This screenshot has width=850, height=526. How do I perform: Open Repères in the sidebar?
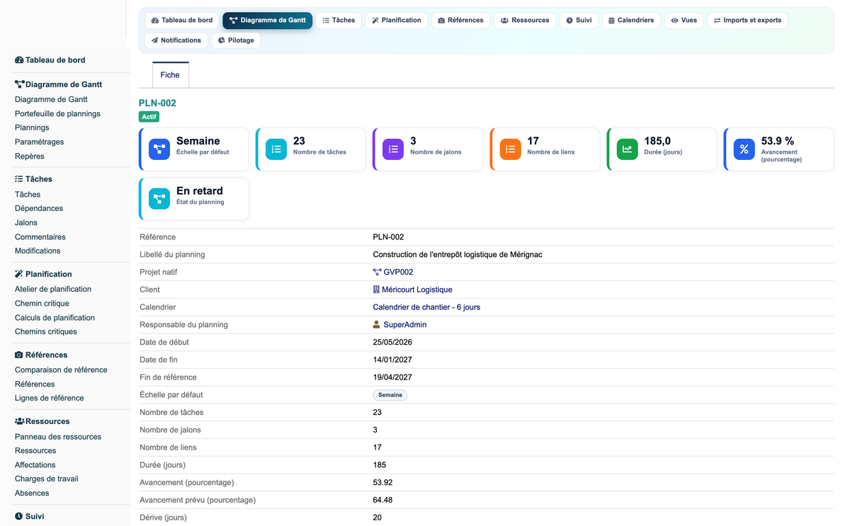(30, 156)
